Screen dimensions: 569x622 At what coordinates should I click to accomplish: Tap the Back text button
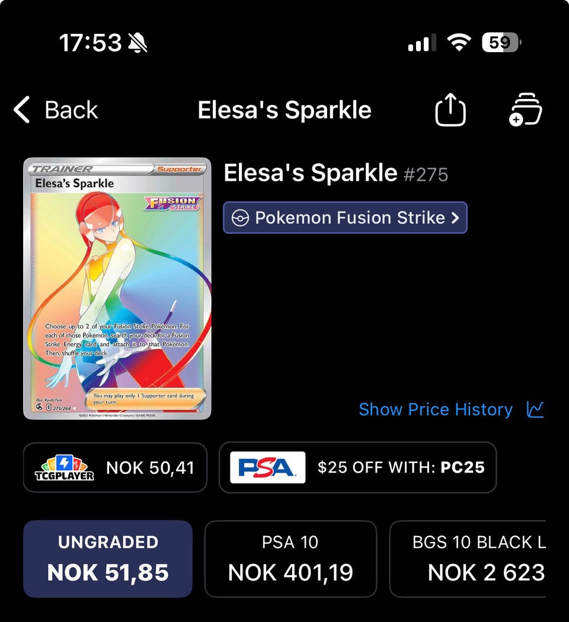71,110
